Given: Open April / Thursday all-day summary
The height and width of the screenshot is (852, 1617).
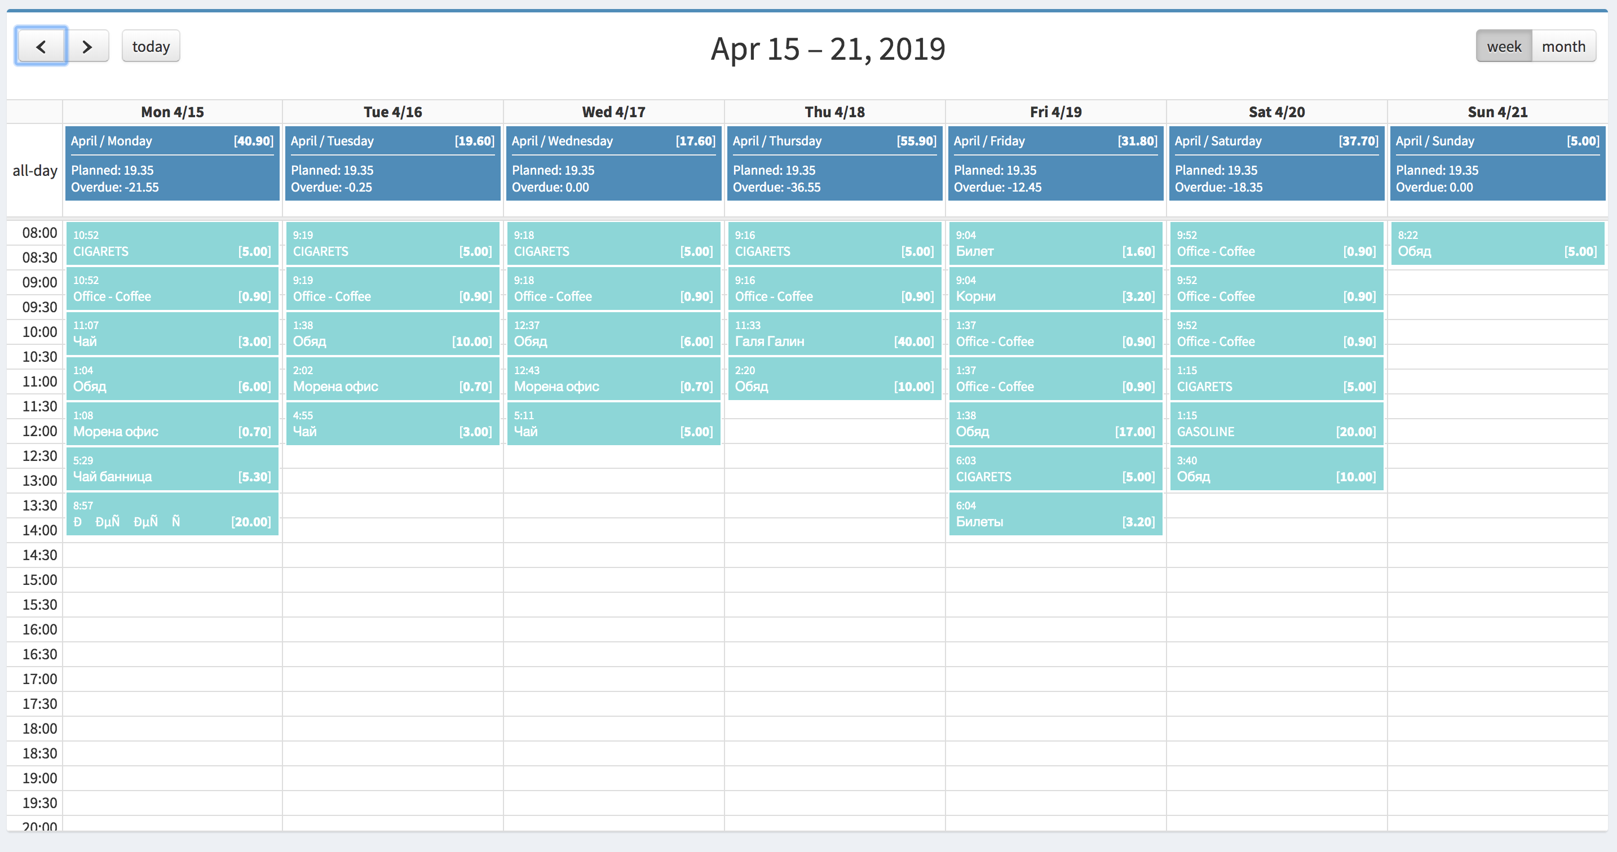Looking at the screenshot, I should click(x=834, y=163).
